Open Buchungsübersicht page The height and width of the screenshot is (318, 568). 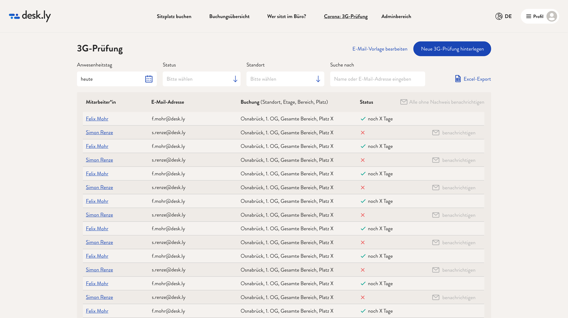pos(229,16)
